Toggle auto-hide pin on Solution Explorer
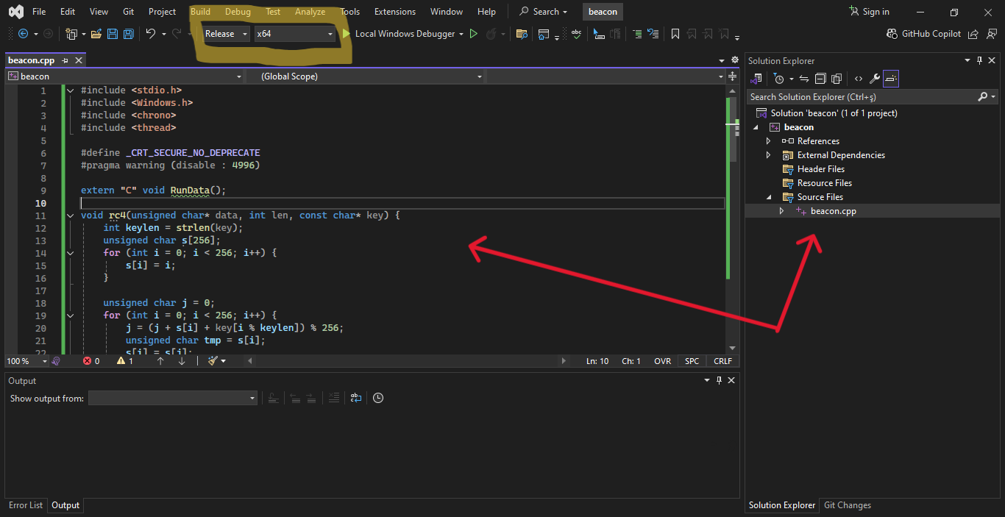Viewport: 1005px width, 517px height. [x=979, y=60]
